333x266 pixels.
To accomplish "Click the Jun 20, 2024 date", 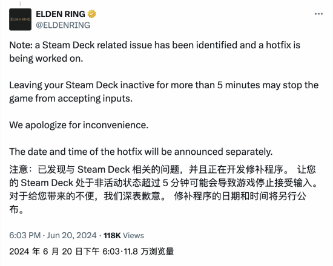I will 72,235.
